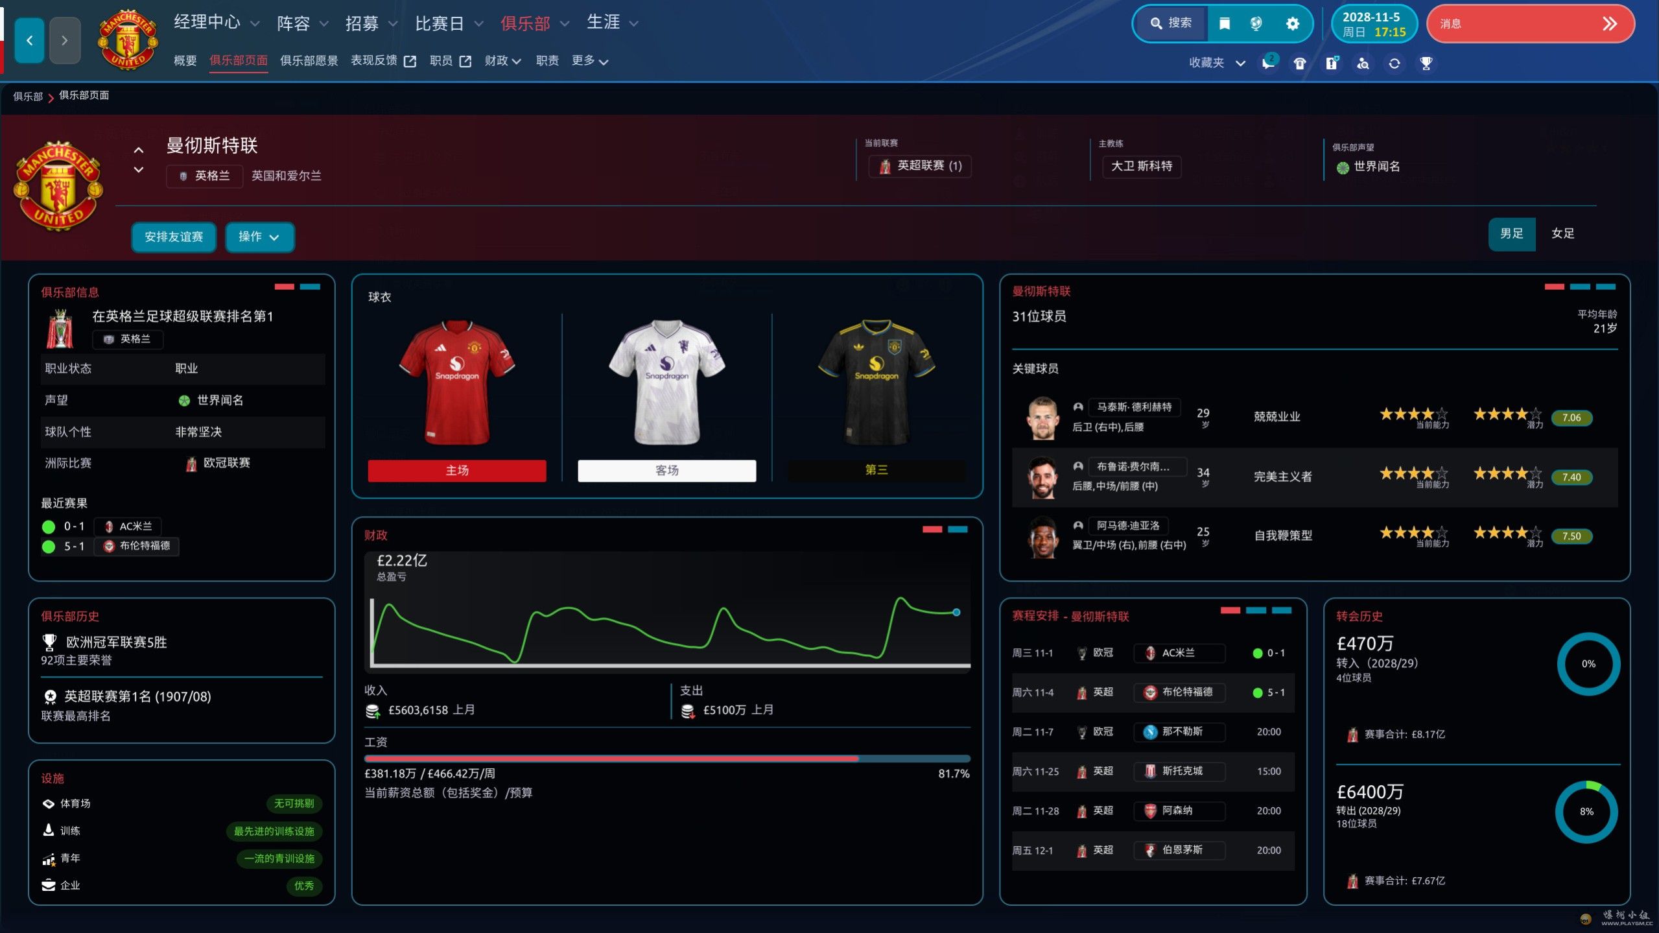Click Premier League trophy icon in 俱乐部信息
Screen dimensions: 1659x933
pyautogui.click(x=60, y=329)
